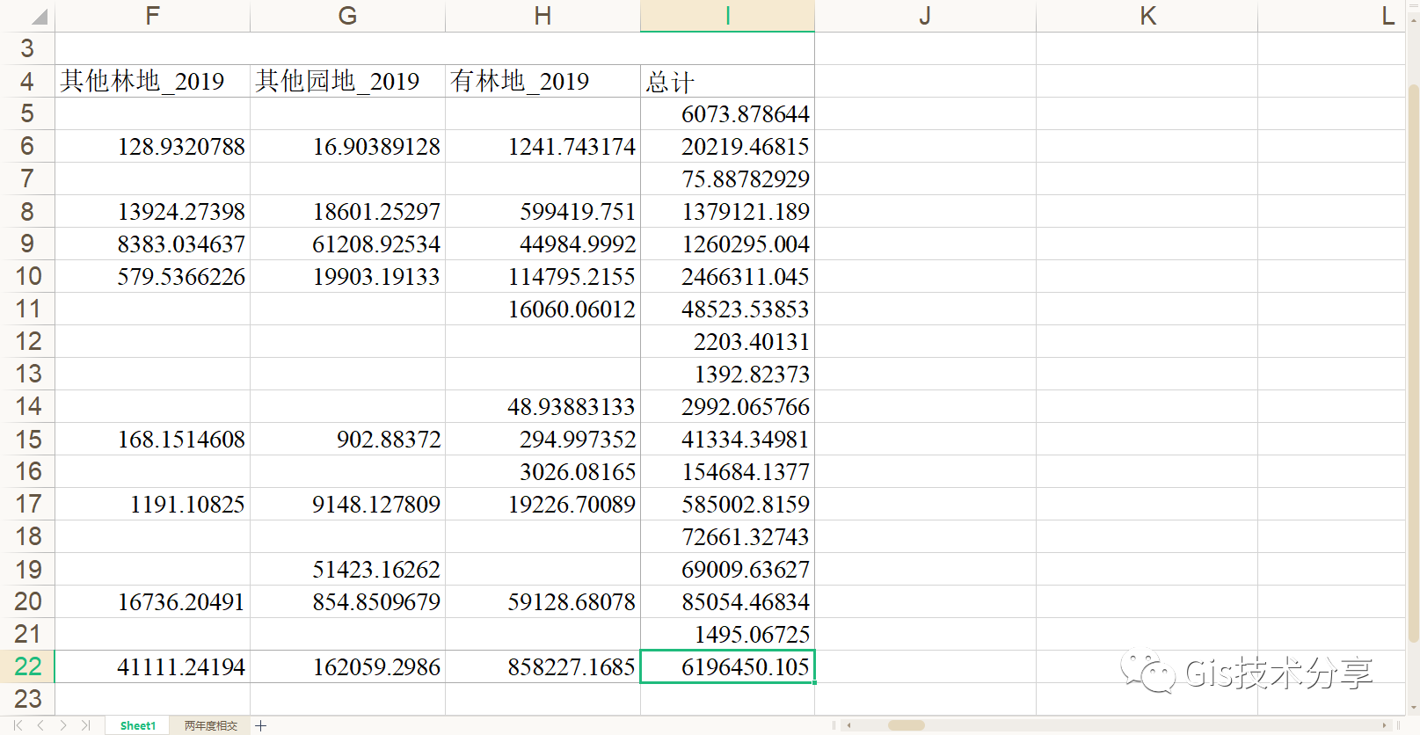Select cell 其他园地_2019

tap(348, 81)
